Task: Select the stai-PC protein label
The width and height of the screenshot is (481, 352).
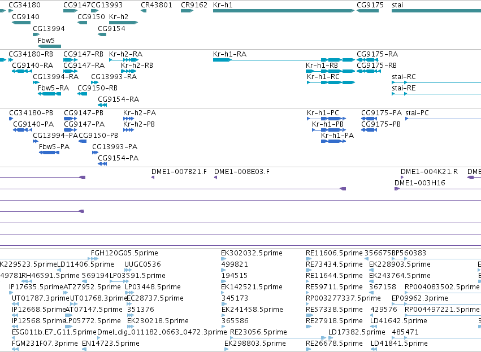Action: click(x=417, y=113)
